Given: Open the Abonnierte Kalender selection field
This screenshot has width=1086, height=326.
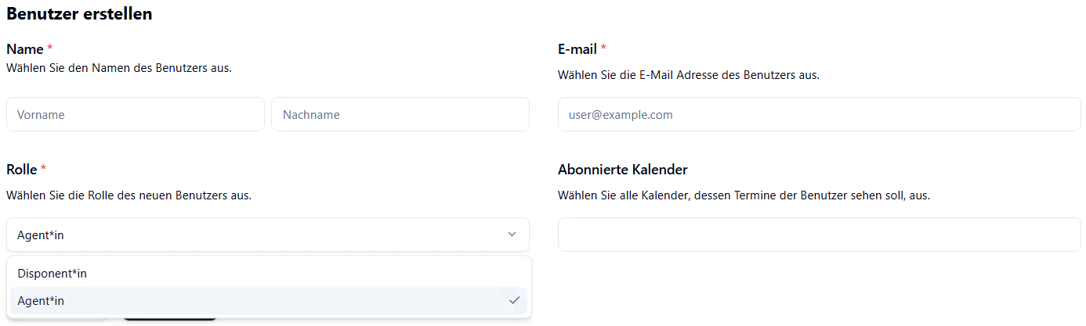Looking at the screenshot, I should 820,235.
